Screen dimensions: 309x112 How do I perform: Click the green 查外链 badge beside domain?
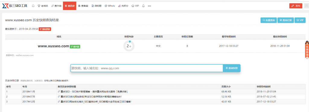[75, 47]
